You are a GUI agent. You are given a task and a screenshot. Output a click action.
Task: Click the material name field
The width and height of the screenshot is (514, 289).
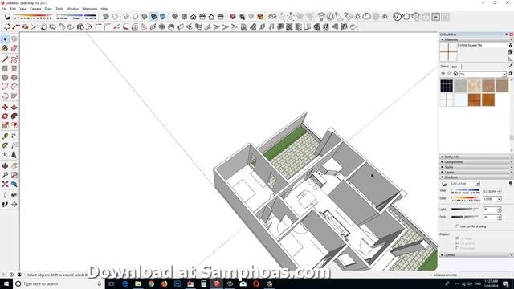point(483,45)
